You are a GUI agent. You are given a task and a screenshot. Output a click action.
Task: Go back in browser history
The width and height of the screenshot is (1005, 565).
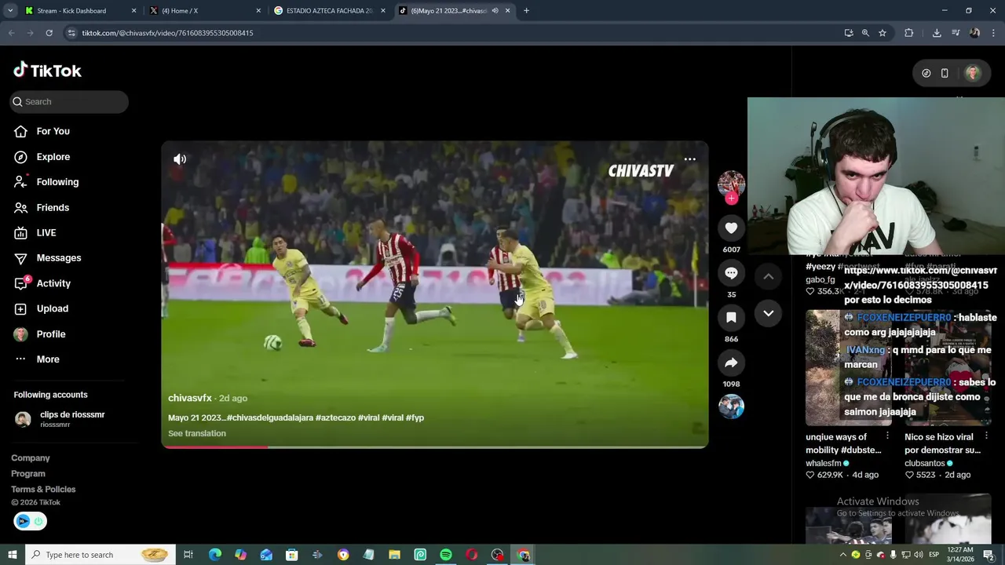click(x=11, y=33)
